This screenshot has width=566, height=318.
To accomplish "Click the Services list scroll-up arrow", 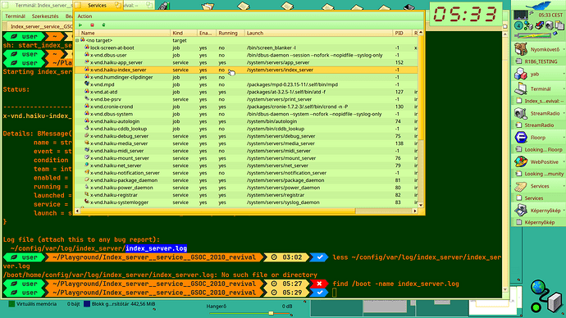I will [421, 33].
